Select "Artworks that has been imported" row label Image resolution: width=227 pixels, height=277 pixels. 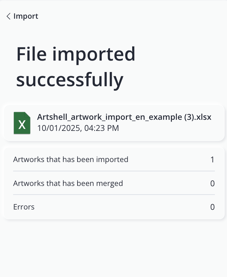coord(71,160)
